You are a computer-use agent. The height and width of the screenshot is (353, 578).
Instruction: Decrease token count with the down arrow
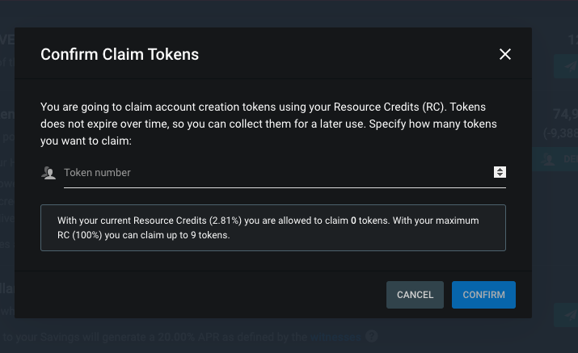click(x=500, y=174)
